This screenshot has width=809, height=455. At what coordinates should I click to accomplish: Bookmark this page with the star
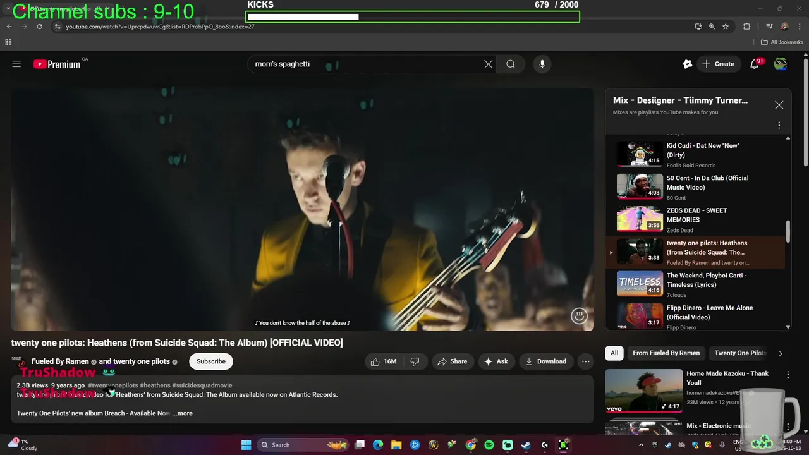click(x=725, y=27)
